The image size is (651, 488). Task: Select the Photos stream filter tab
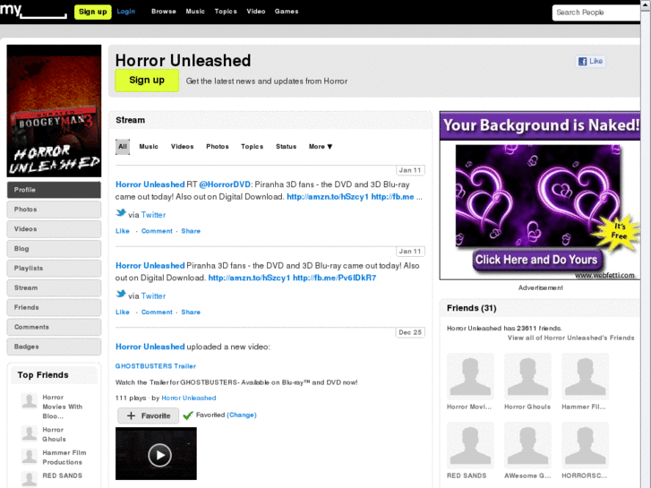(218, 147)
